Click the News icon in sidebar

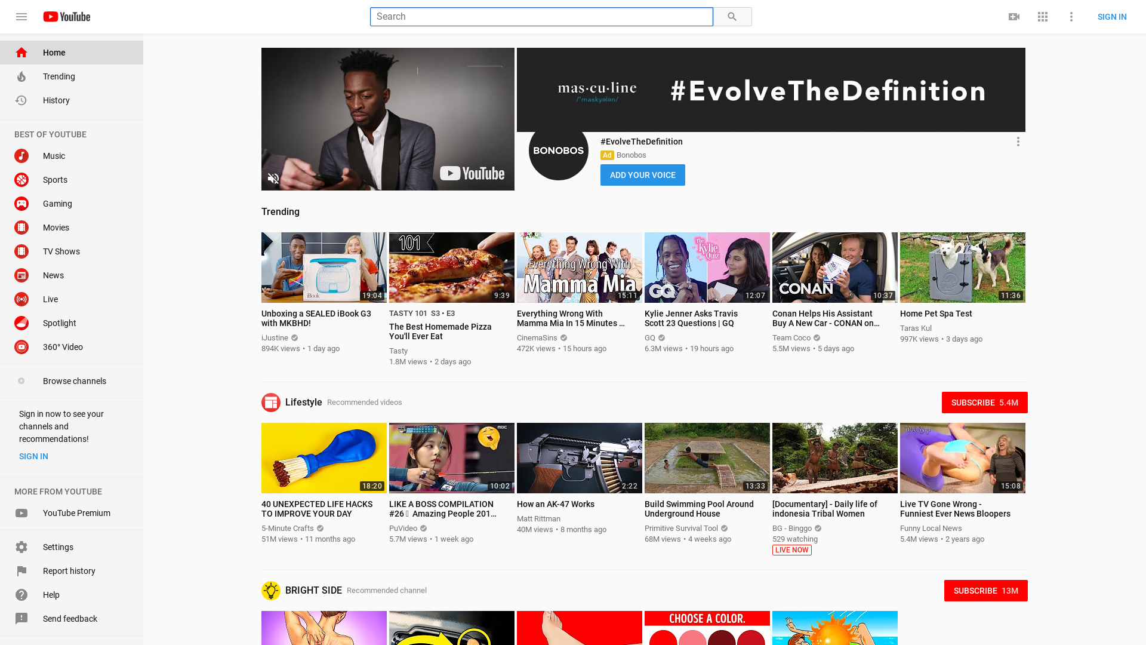click(x=21, y=275)
